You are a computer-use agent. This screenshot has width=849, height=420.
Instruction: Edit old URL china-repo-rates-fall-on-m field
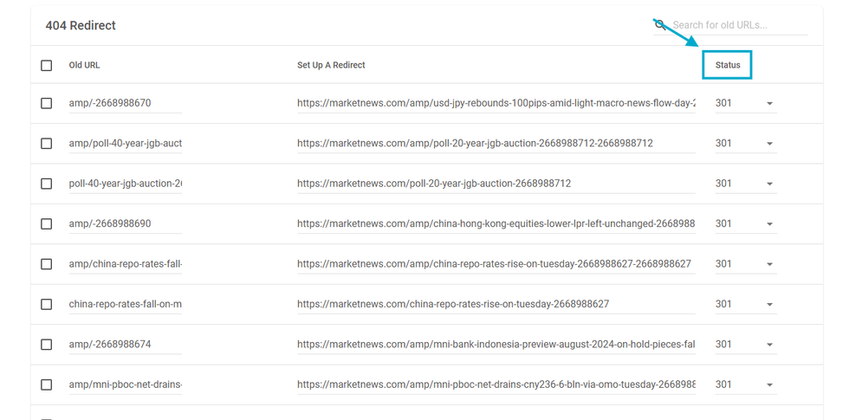click(x=125, y=304)
